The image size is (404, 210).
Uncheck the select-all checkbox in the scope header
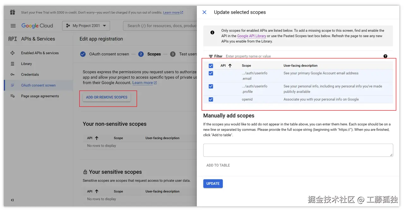211,66
